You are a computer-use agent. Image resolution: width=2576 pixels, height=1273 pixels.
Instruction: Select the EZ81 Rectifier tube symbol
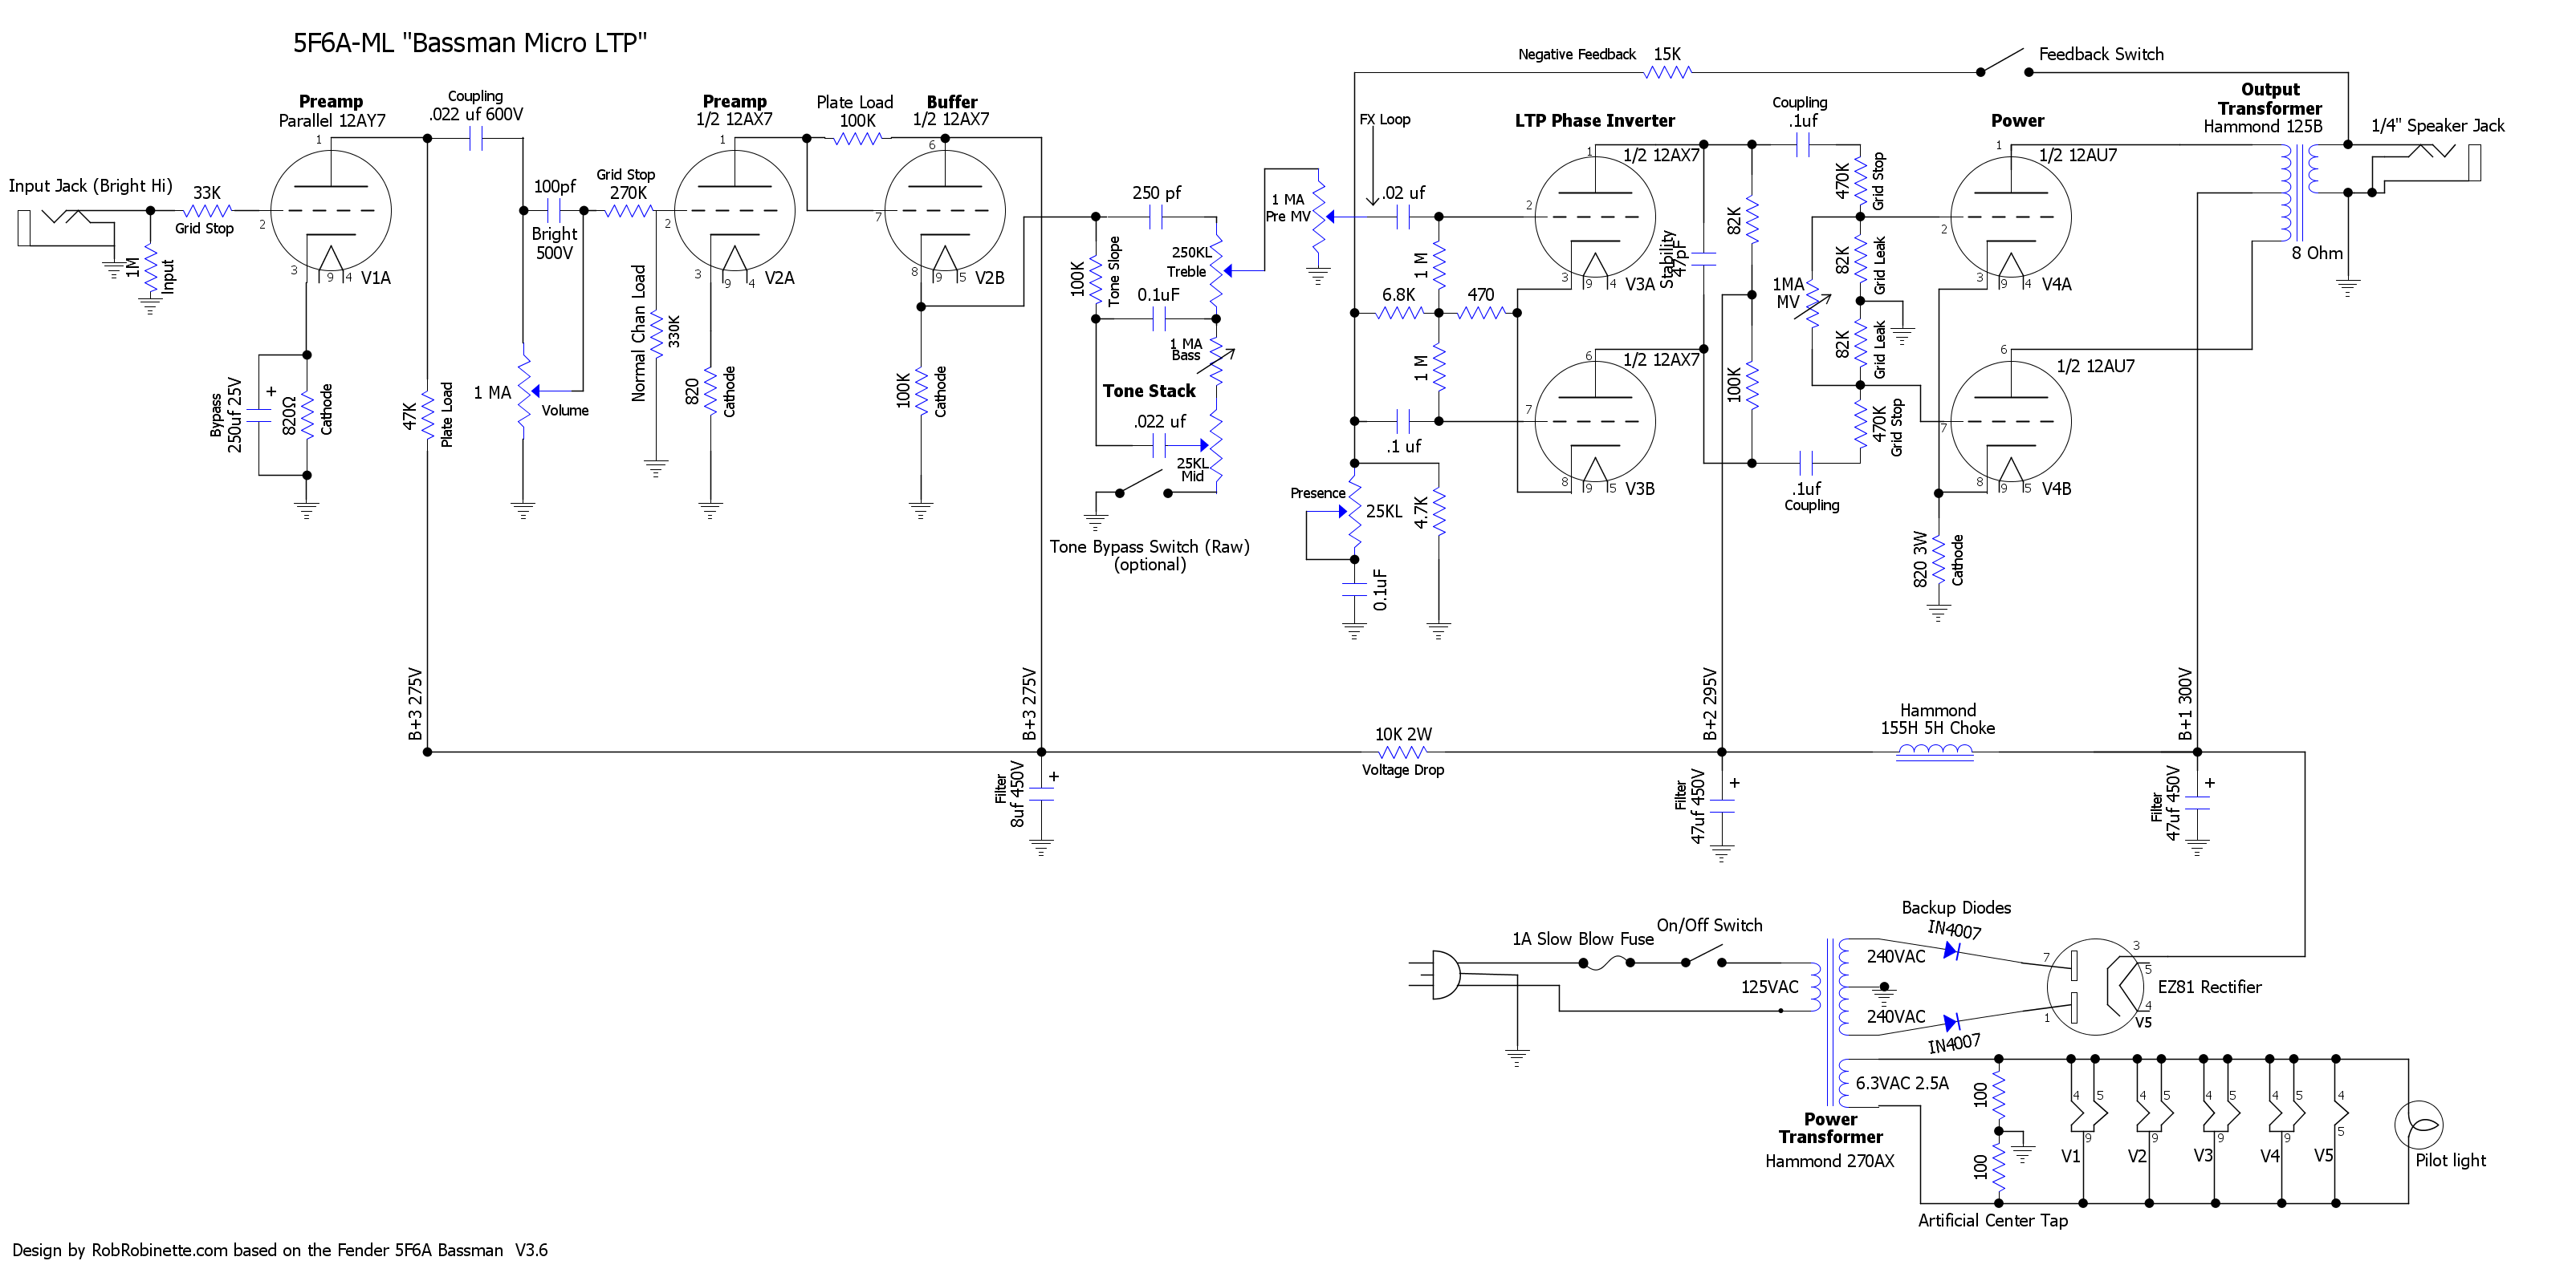point(2095,986)
